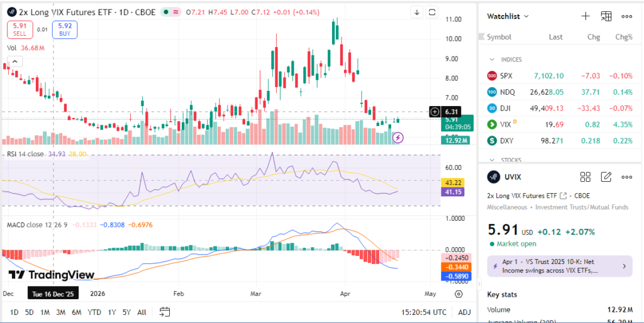Toggle the ADJ adjusted data button
Screen dimensions: 644x323
(x=464, y=312)
